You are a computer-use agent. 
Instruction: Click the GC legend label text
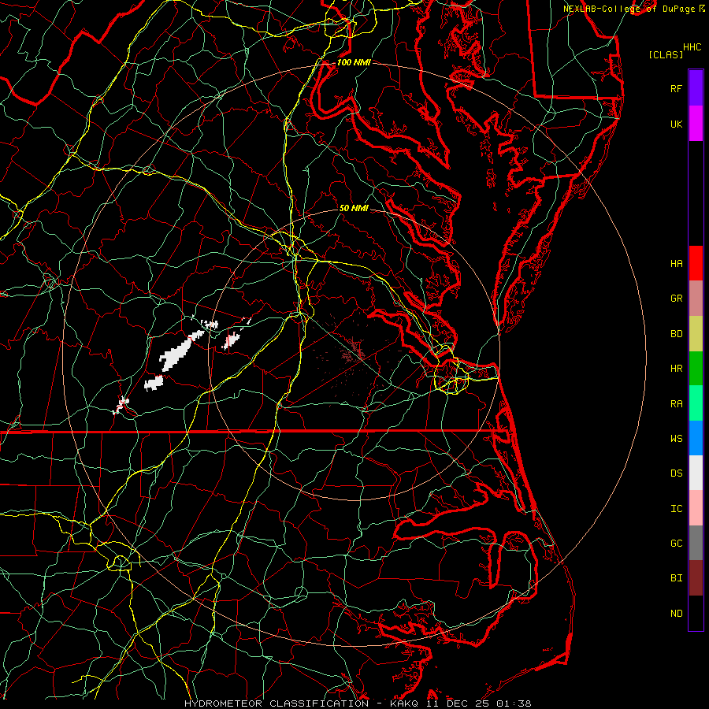[676, 543]
